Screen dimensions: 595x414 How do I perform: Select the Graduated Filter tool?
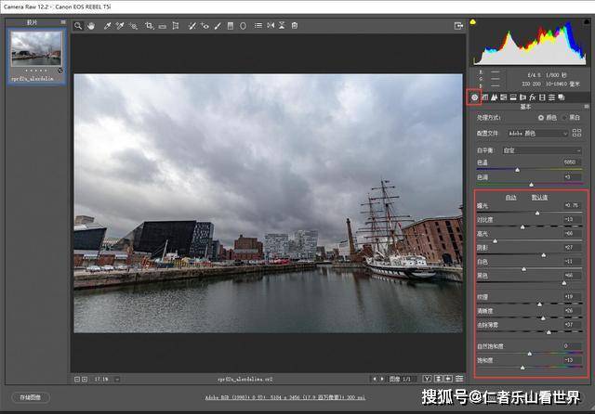pyautogui.click(x=231, y=26)
